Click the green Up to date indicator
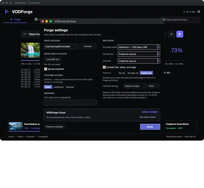The width and height of the screenshot is (204, 188). [189, 12]
